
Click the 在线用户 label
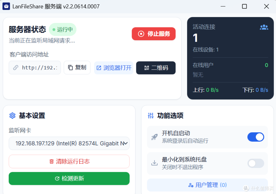(x=203, y=65)
